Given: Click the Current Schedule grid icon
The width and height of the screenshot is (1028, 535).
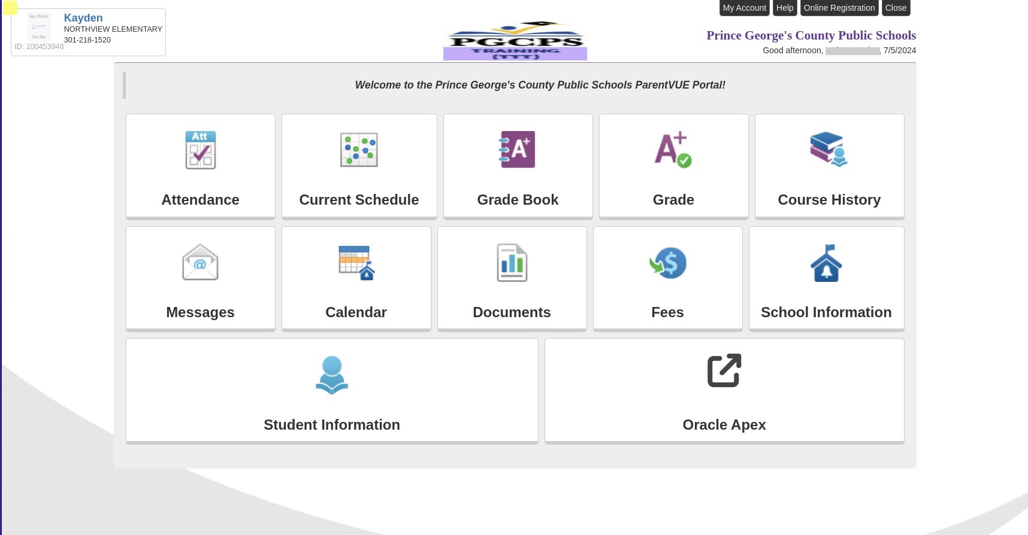Looking at the screenshot, I should coord(359,150).
